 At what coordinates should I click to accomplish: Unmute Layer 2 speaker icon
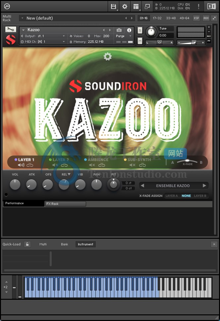(55, 165)
